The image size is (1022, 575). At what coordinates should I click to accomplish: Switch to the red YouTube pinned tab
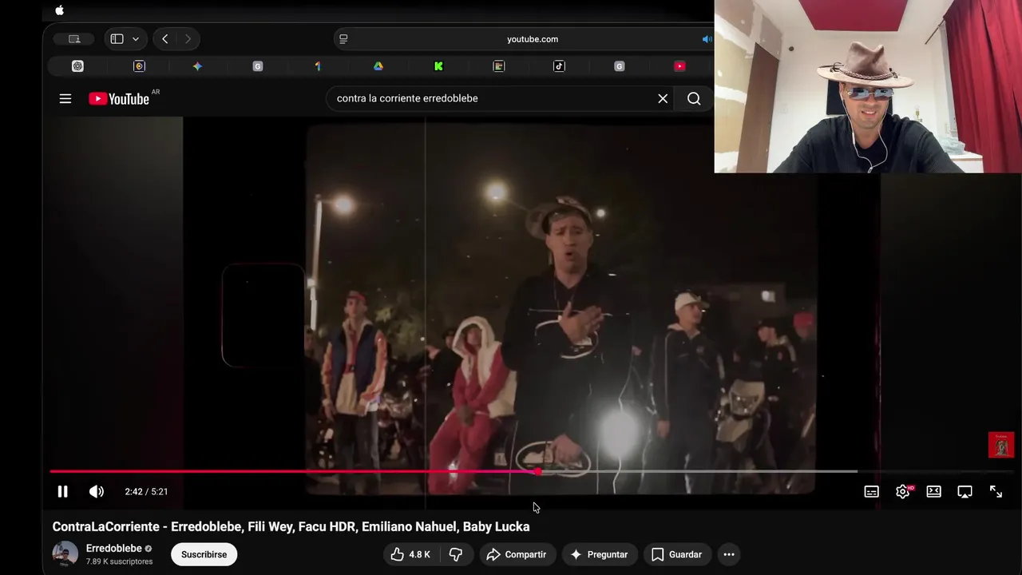(679, 66)
